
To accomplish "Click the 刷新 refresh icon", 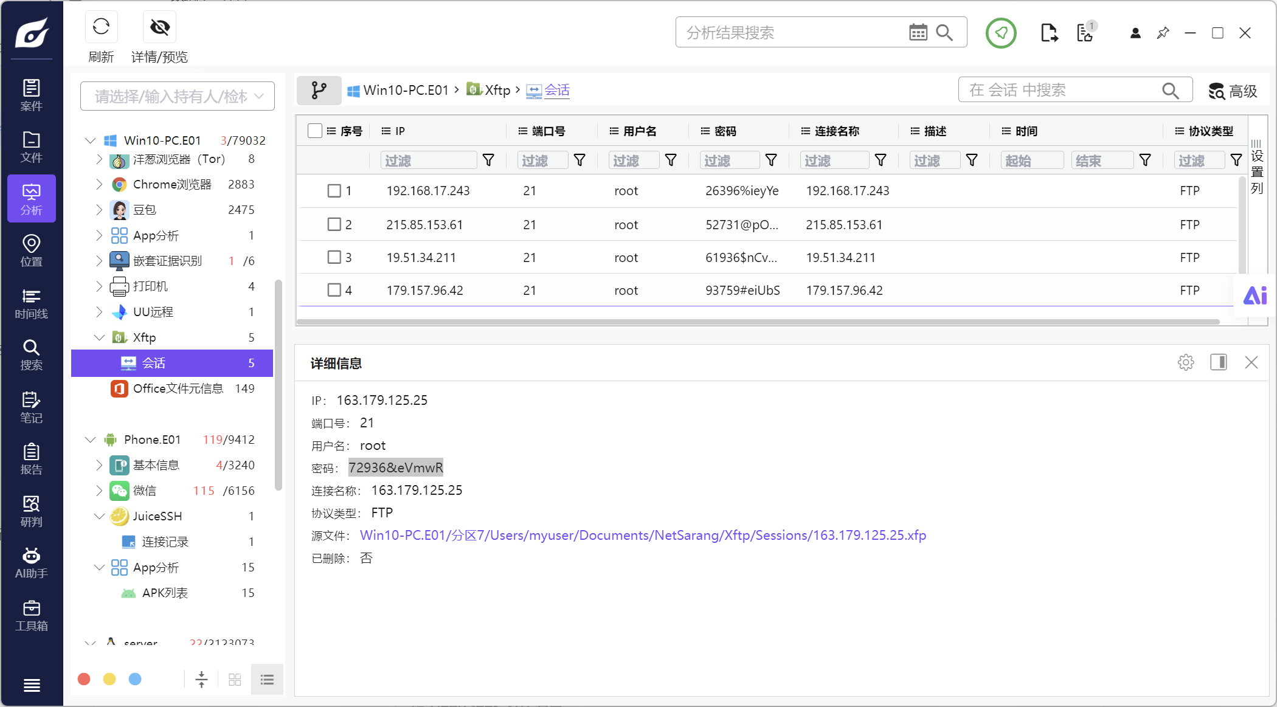I will (x=101, y=27).
